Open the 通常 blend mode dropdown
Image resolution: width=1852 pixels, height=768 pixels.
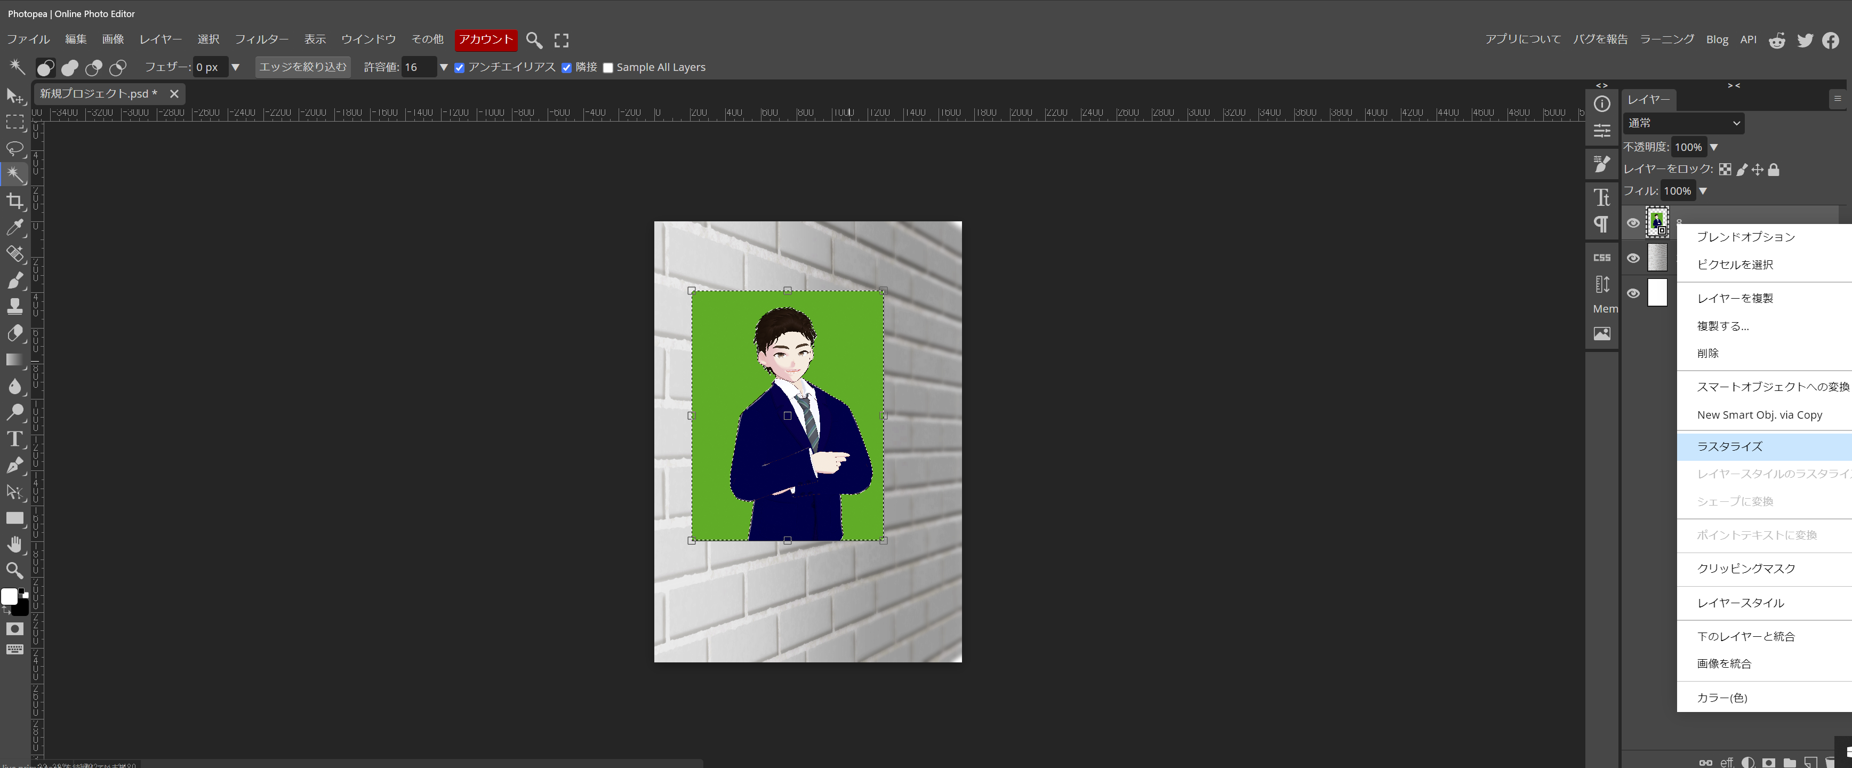(x=1683, y=123)
